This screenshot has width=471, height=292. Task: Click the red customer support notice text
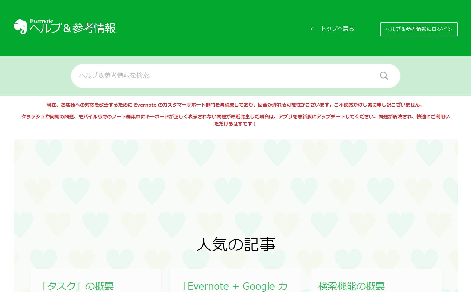click(235, 104)
